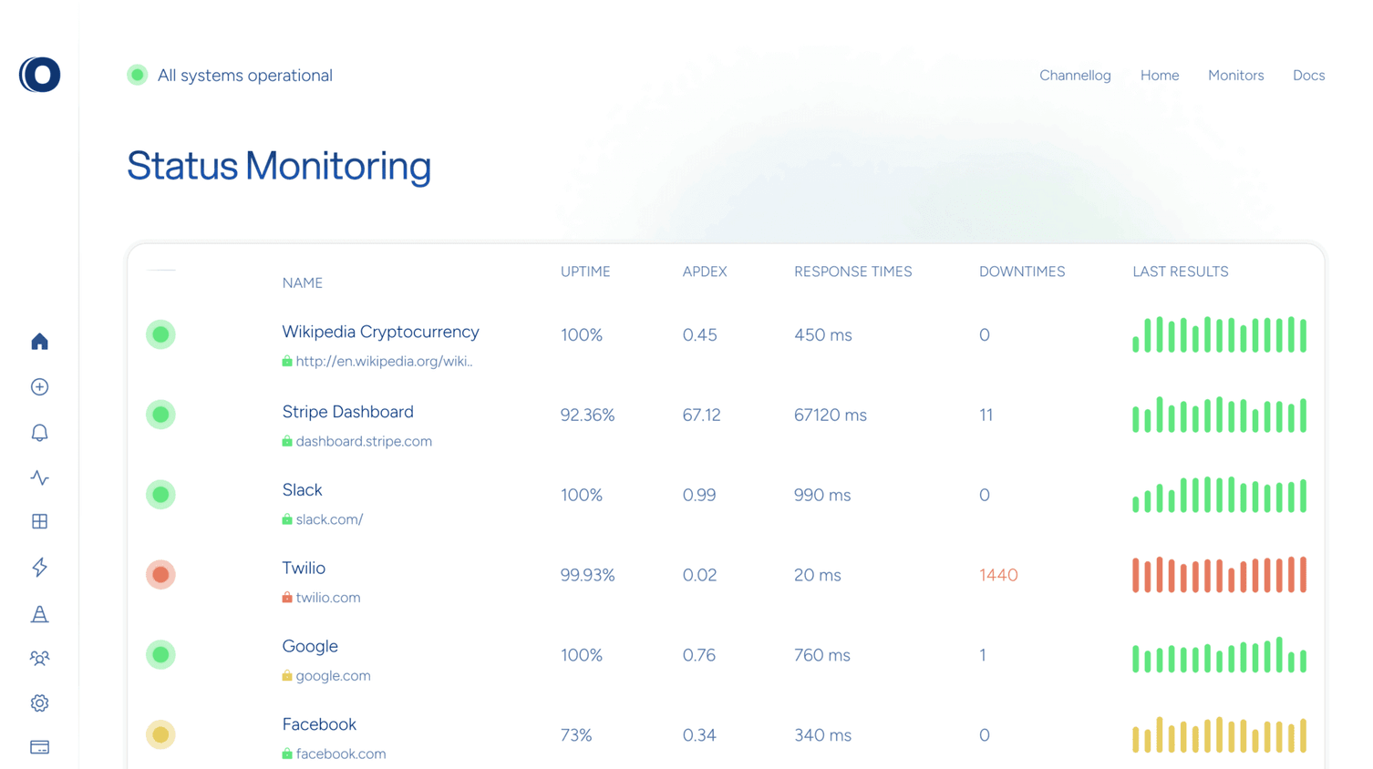Open billing via the card icon
This screenshot has width=1373, height=769.
[x=39, y=746]
